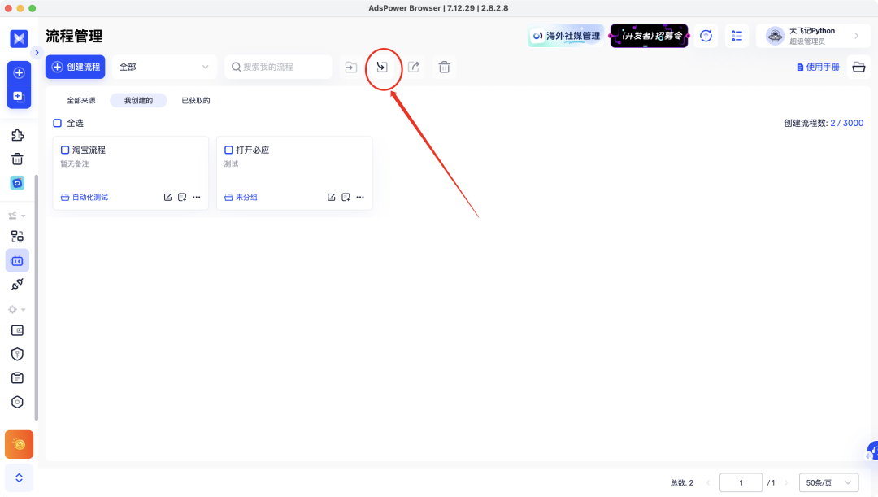Switch to the 我创建的 tab

(138, 100)
